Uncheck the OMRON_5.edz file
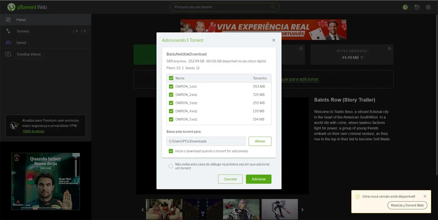 171,119
